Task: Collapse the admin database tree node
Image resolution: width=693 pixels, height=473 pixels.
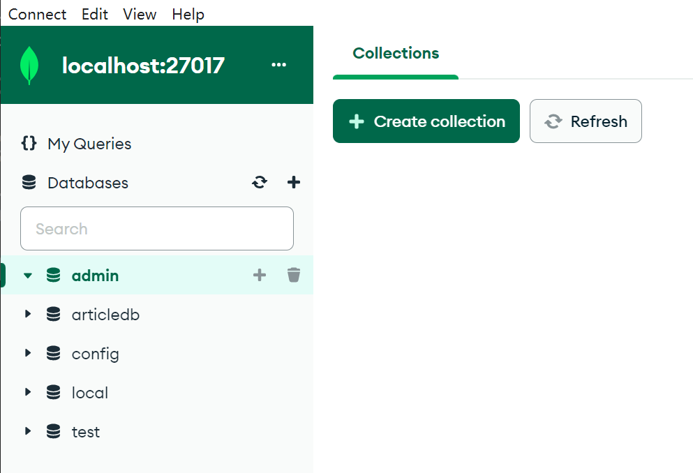Action: 28,276
